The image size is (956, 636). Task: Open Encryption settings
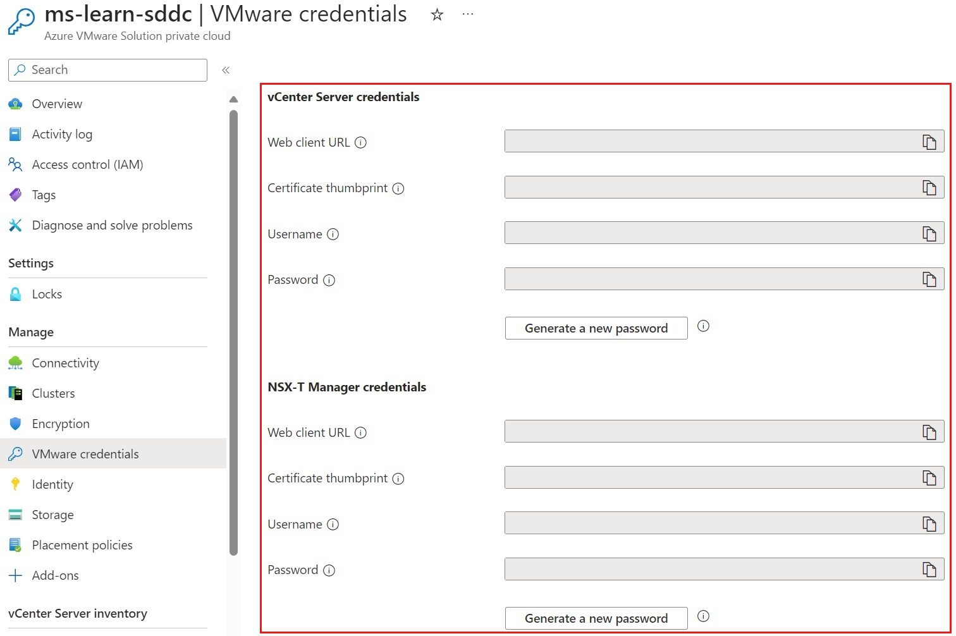(60, 424)
